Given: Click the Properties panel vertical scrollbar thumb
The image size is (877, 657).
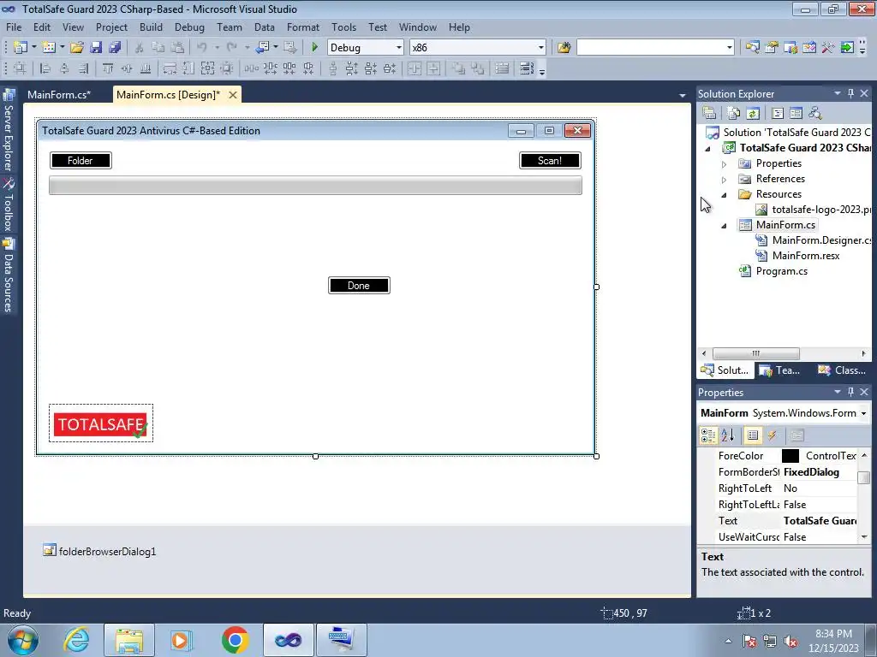Looking at the screenshot, I should (x=864, y=477).
